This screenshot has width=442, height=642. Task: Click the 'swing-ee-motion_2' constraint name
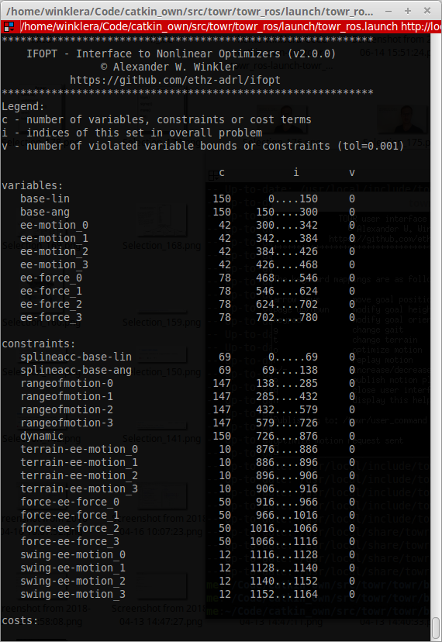[73, 581]
